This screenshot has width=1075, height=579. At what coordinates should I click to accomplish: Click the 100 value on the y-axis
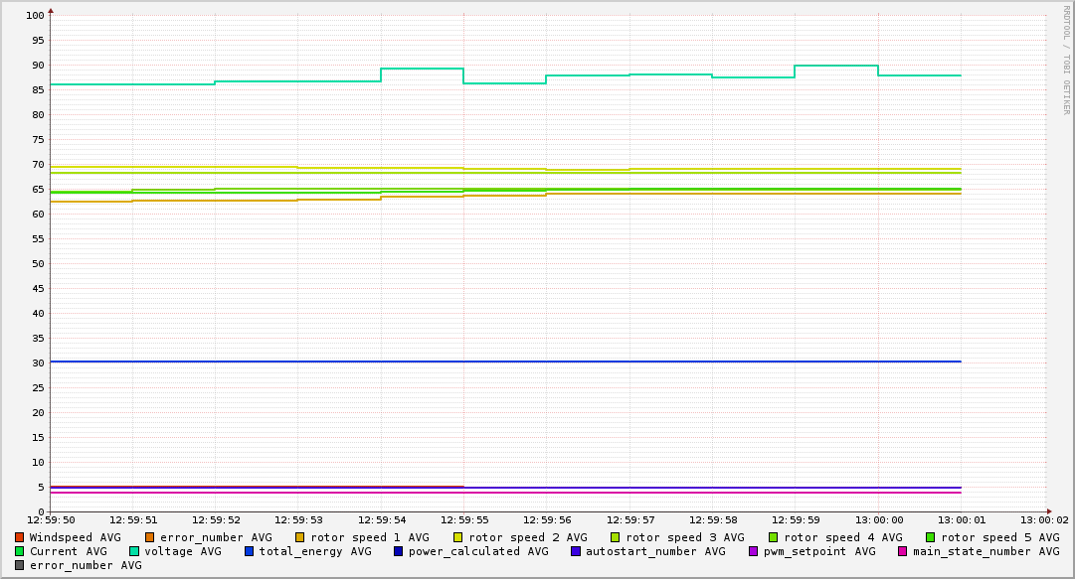tap(35, 15)
